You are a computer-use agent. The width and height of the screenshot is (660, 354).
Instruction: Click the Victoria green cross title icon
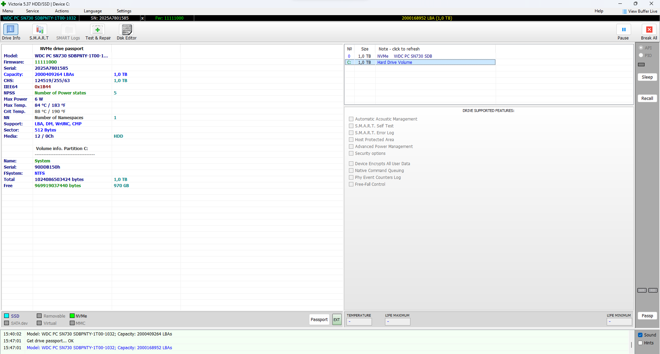[4, 4]
